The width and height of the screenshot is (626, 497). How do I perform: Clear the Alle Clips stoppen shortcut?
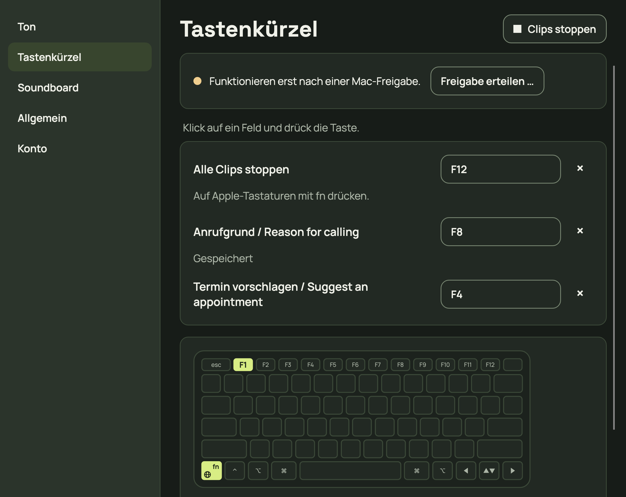click(580, 168)
